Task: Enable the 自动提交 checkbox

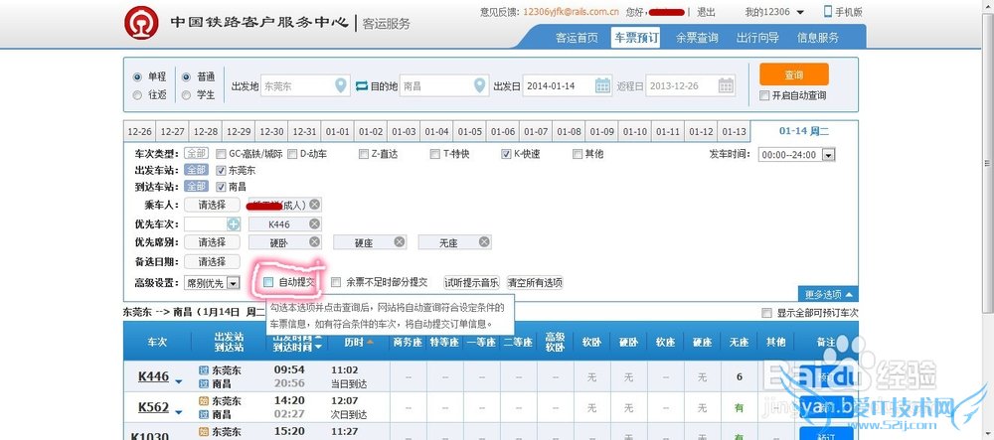Action: tap(268, 282)
